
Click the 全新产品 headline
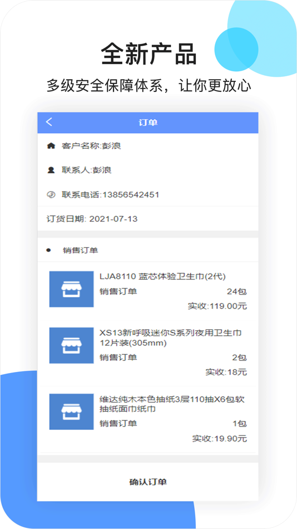148,53
